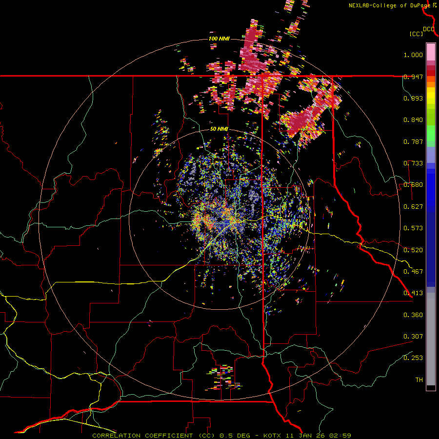Click the 50 NMI range ring label
The image size is (439, 439).
pyautogui.click(x=219, y=129)
